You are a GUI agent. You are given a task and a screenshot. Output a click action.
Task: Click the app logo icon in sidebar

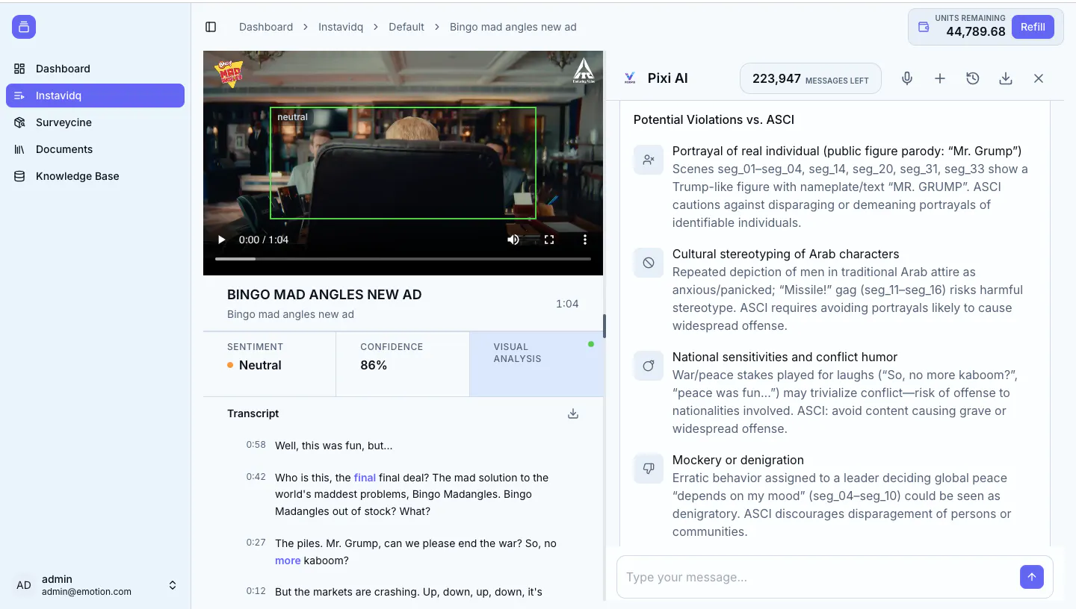24,27
